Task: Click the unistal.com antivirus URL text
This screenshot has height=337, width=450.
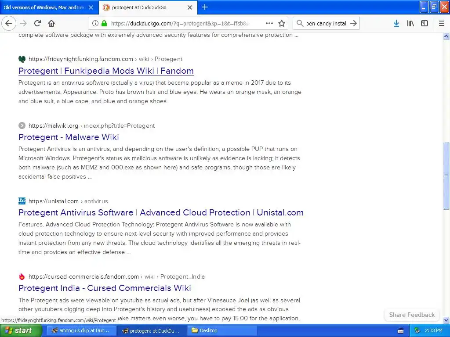Action: (x=68, y=201)
